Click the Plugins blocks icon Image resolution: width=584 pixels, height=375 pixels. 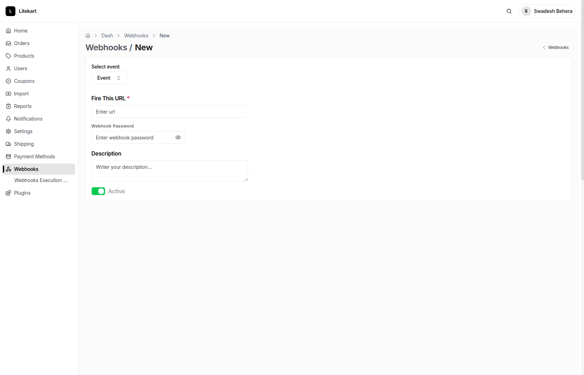tap(8, 193)
